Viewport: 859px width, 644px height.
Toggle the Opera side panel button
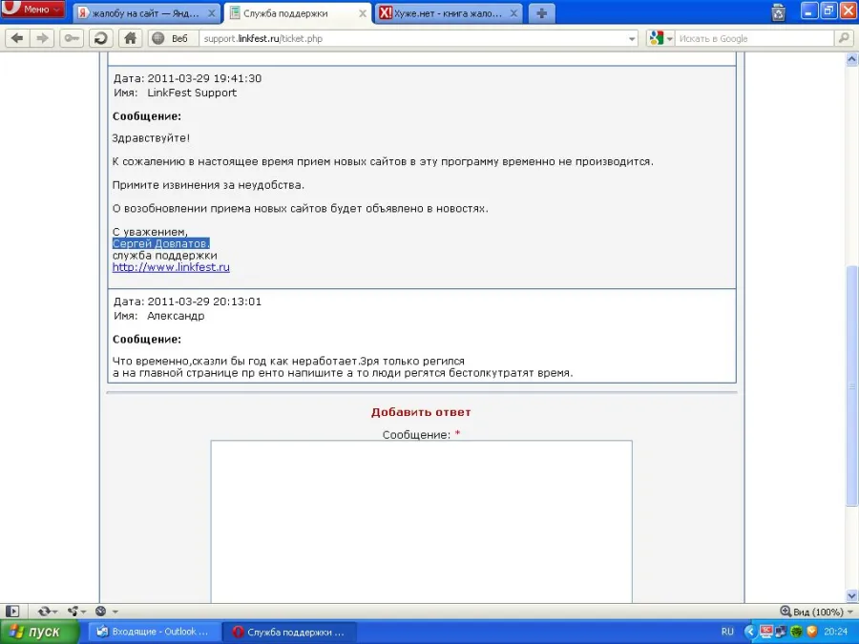point(12,612)
